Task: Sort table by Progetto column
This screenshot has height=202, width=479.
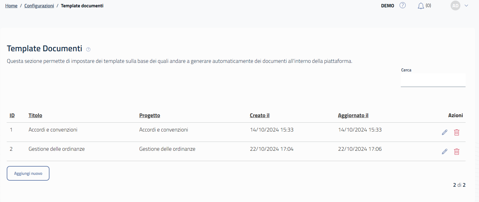Action: pos(150,115)
